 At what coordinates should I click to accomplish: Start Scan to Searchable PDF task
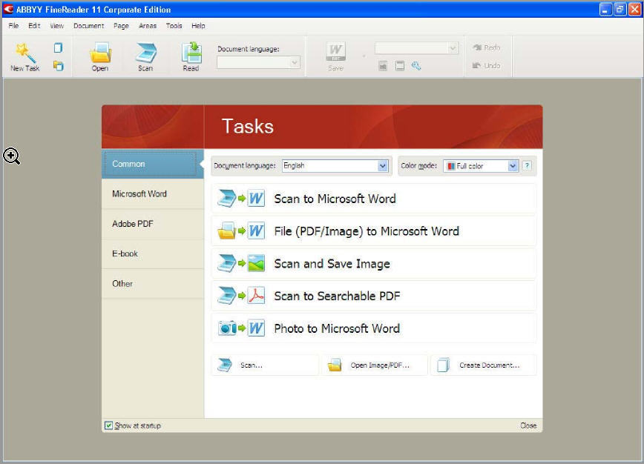(374, 296)
